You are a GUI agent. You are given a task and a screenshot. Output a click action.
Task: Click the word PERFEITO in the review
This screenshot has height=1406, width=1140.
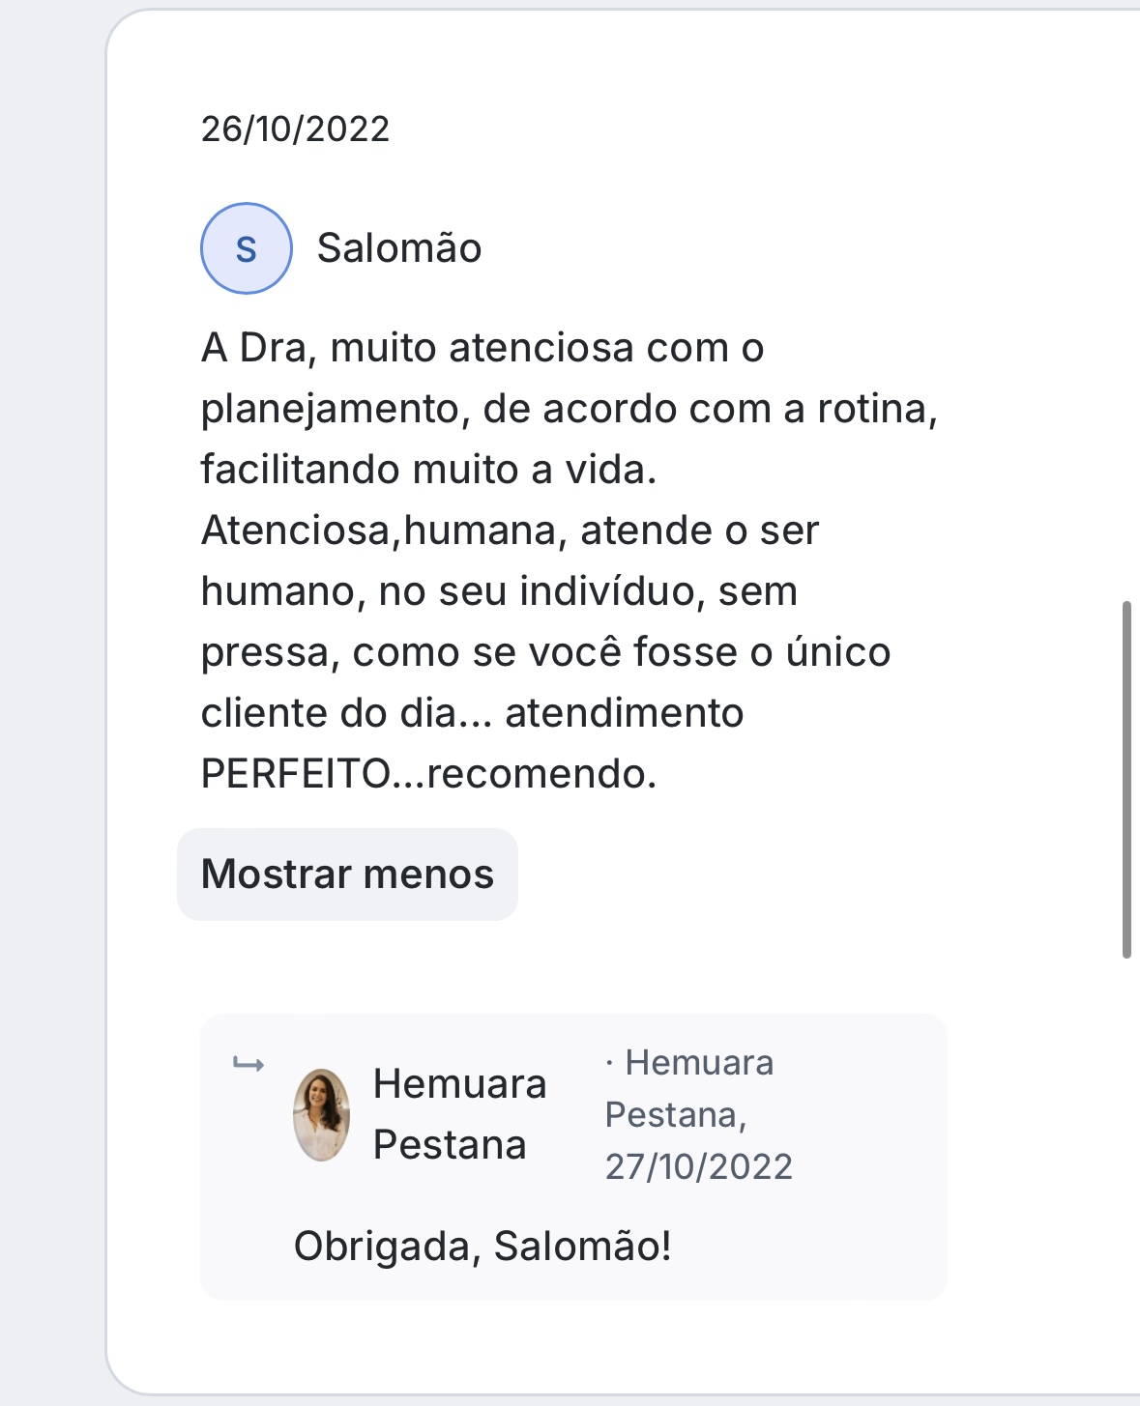pyautogui.click(x=295, y=773)
